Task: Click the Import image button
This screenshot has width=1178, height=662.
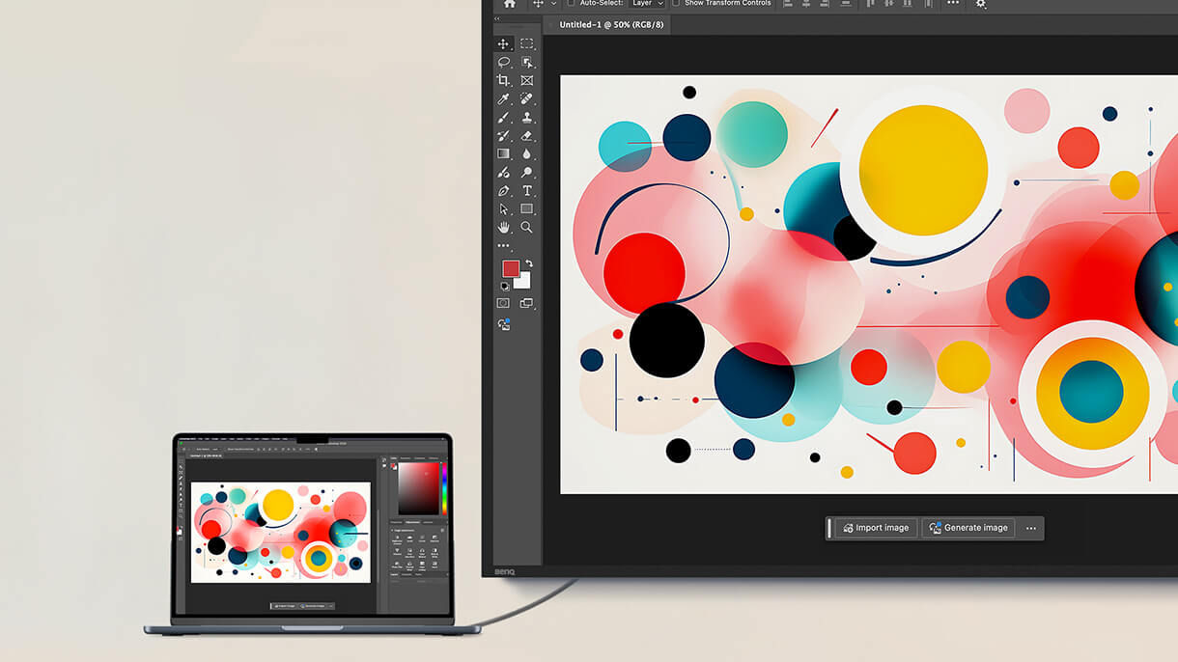Action: (875, 528)
